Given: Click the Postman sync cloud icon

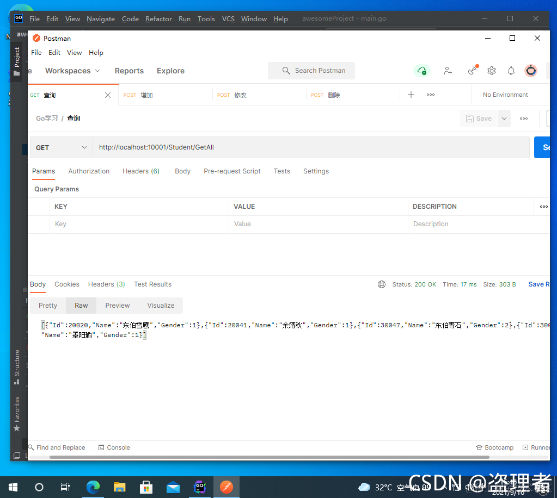Looking at the screenshot, I should coord(421,71).
